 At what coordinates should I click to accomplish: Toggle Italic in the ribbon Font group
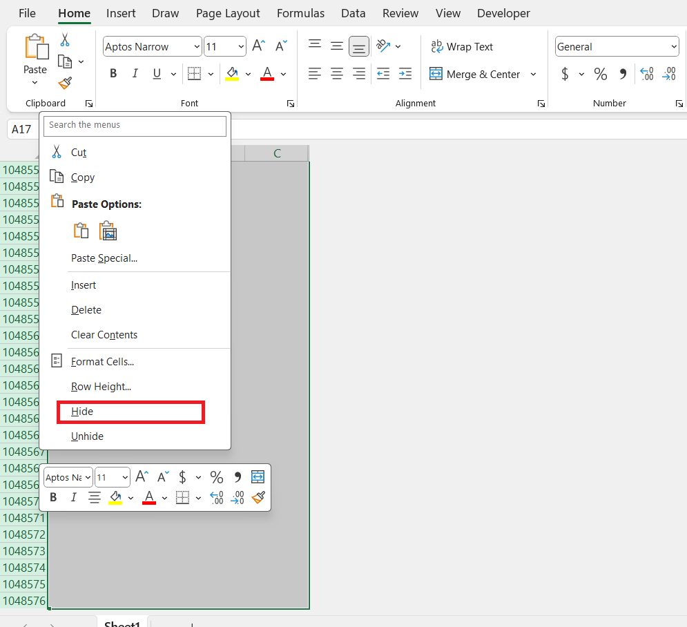click(135, 74)
